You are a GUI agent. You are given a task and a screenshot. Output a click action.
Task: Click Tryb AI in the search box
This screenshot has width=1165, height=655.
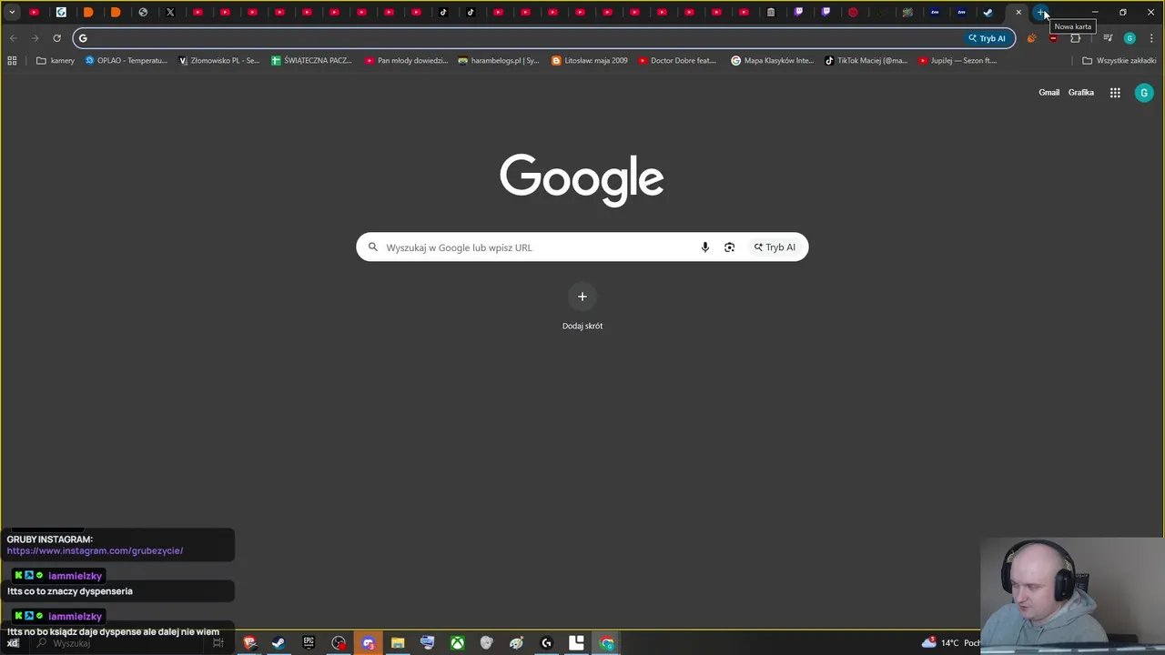[775, 247]
